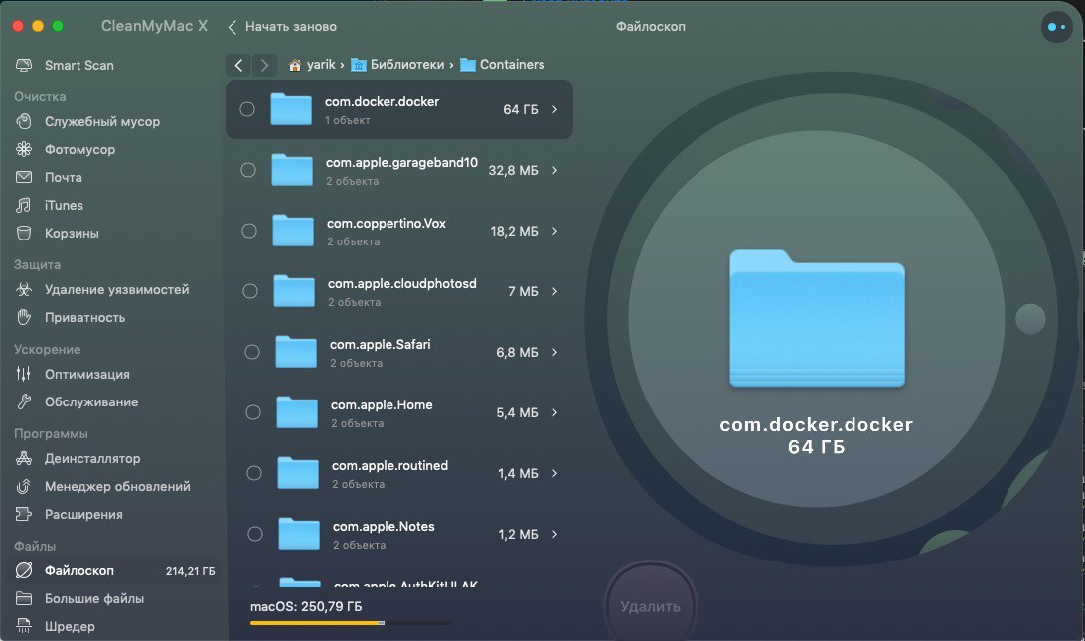Click the Служебный мусор icon
Image resolution: width=1085 pixels, height=641 pixels.
point(24,122)
